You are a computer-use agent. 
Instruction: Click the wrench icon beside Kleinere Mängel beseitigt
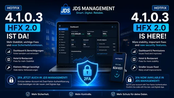click(9, 68)
